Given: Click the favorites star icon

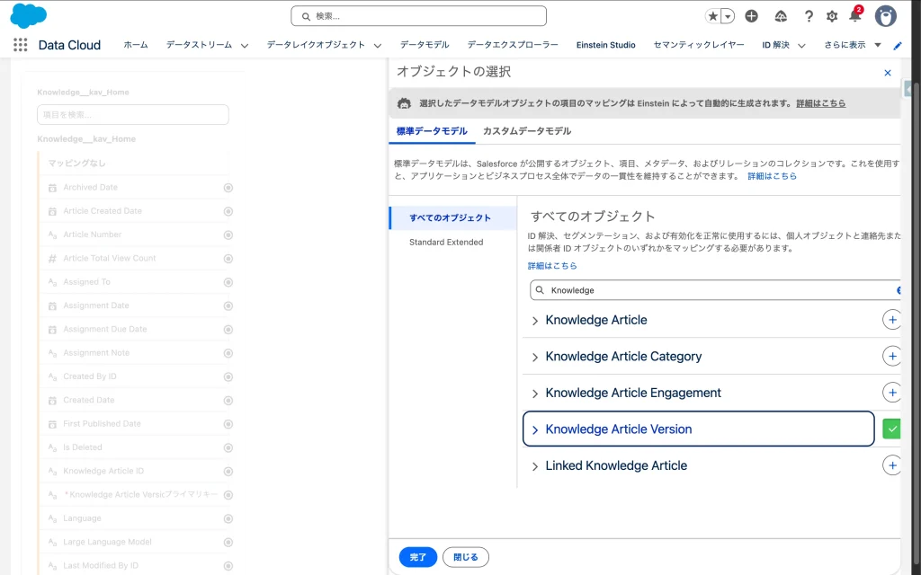Looking at the screenshot, I should [713, 16].
